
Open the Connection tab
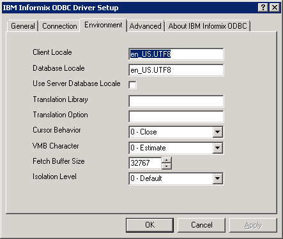coord(59,26)
